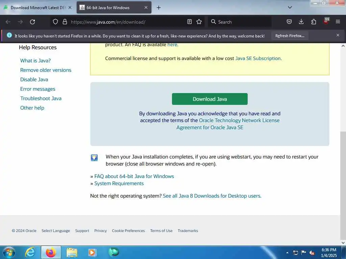Open the Java SE Subscription link

pyautogui.click(x=258, y=58)
